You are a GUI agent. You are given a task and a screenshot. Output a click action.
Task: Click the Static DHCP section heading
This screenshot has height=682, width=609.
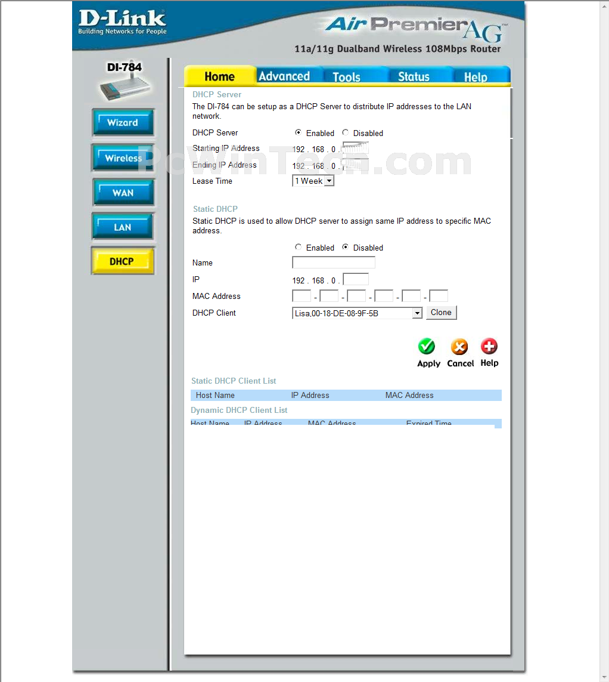pos(215,209)
